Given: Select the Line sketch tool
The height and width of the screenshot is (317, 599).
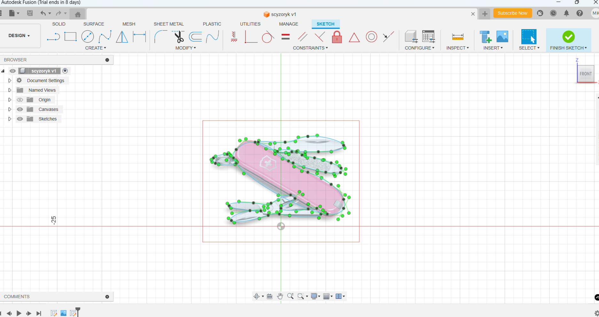Looking at the screenshot, I should pyautogui.click(x=53, y=37).
